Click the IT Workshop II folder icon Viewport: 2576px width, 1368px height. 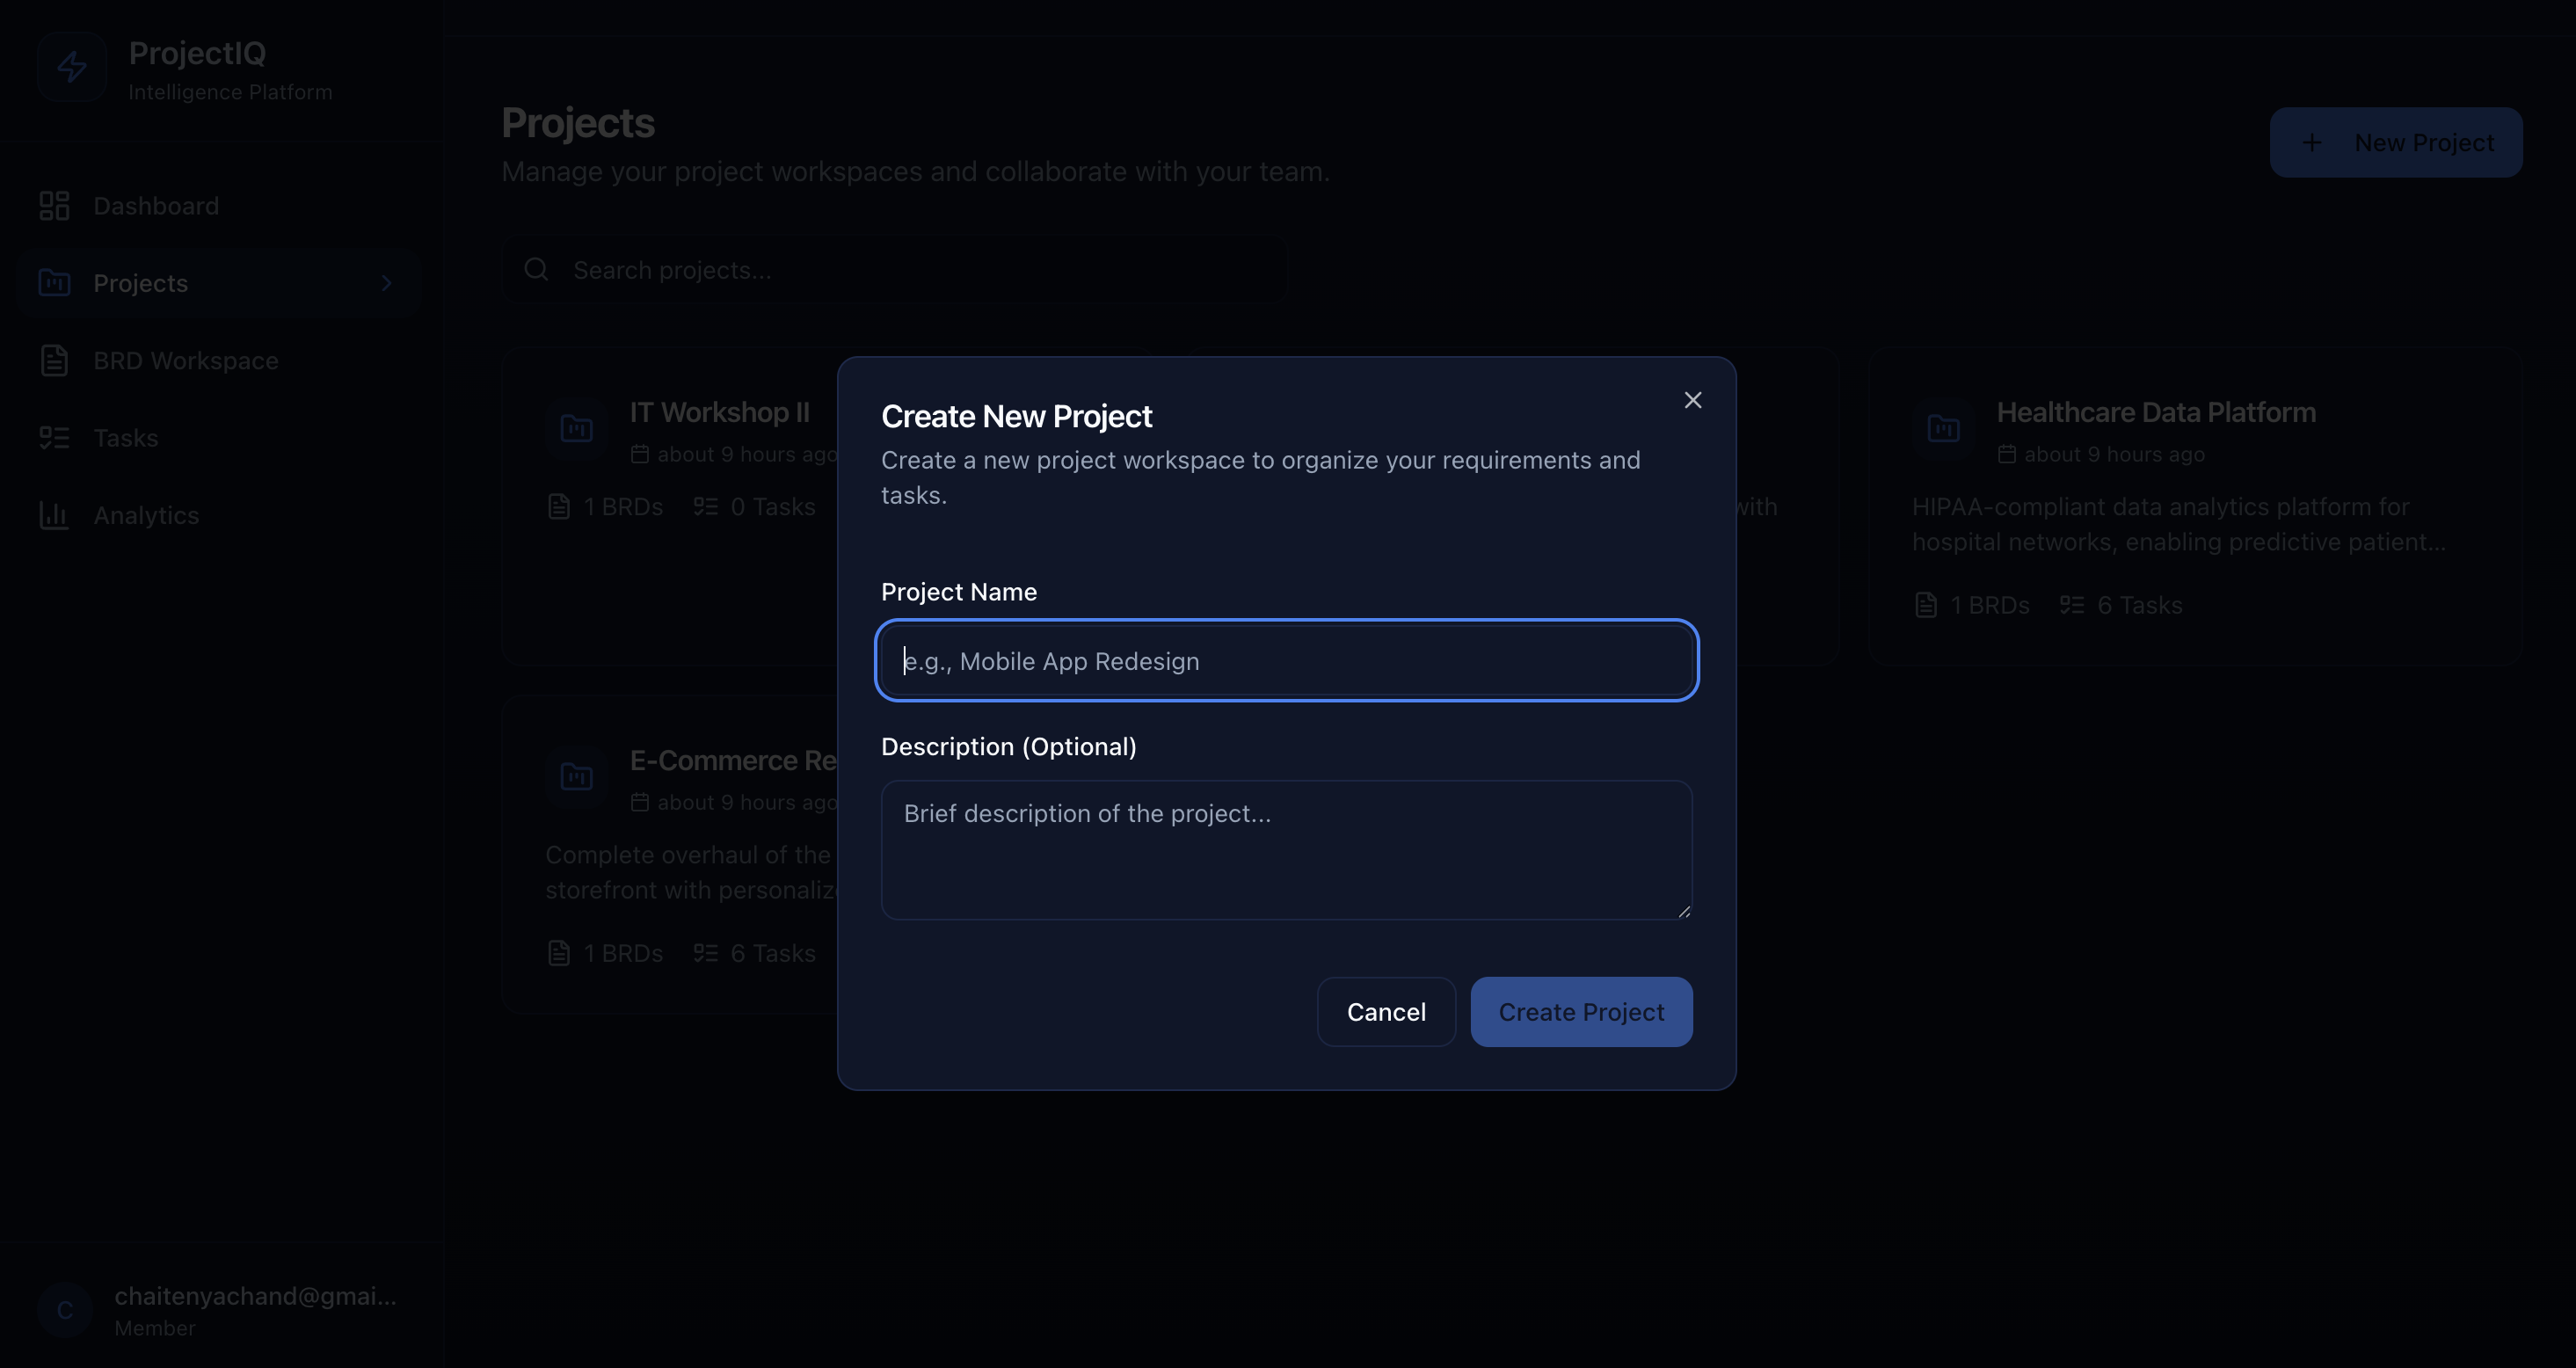[577, 429]
